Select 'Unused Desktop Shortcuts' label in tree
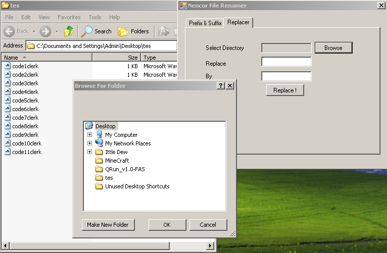 click(137, 186)
